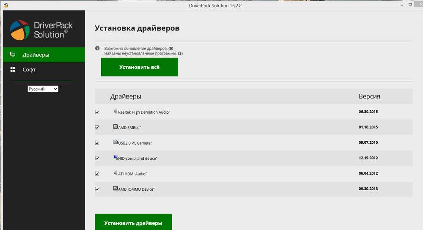Click the Драйверы column header
This screenshot has width=423, height=230.
tap(126, 96)
